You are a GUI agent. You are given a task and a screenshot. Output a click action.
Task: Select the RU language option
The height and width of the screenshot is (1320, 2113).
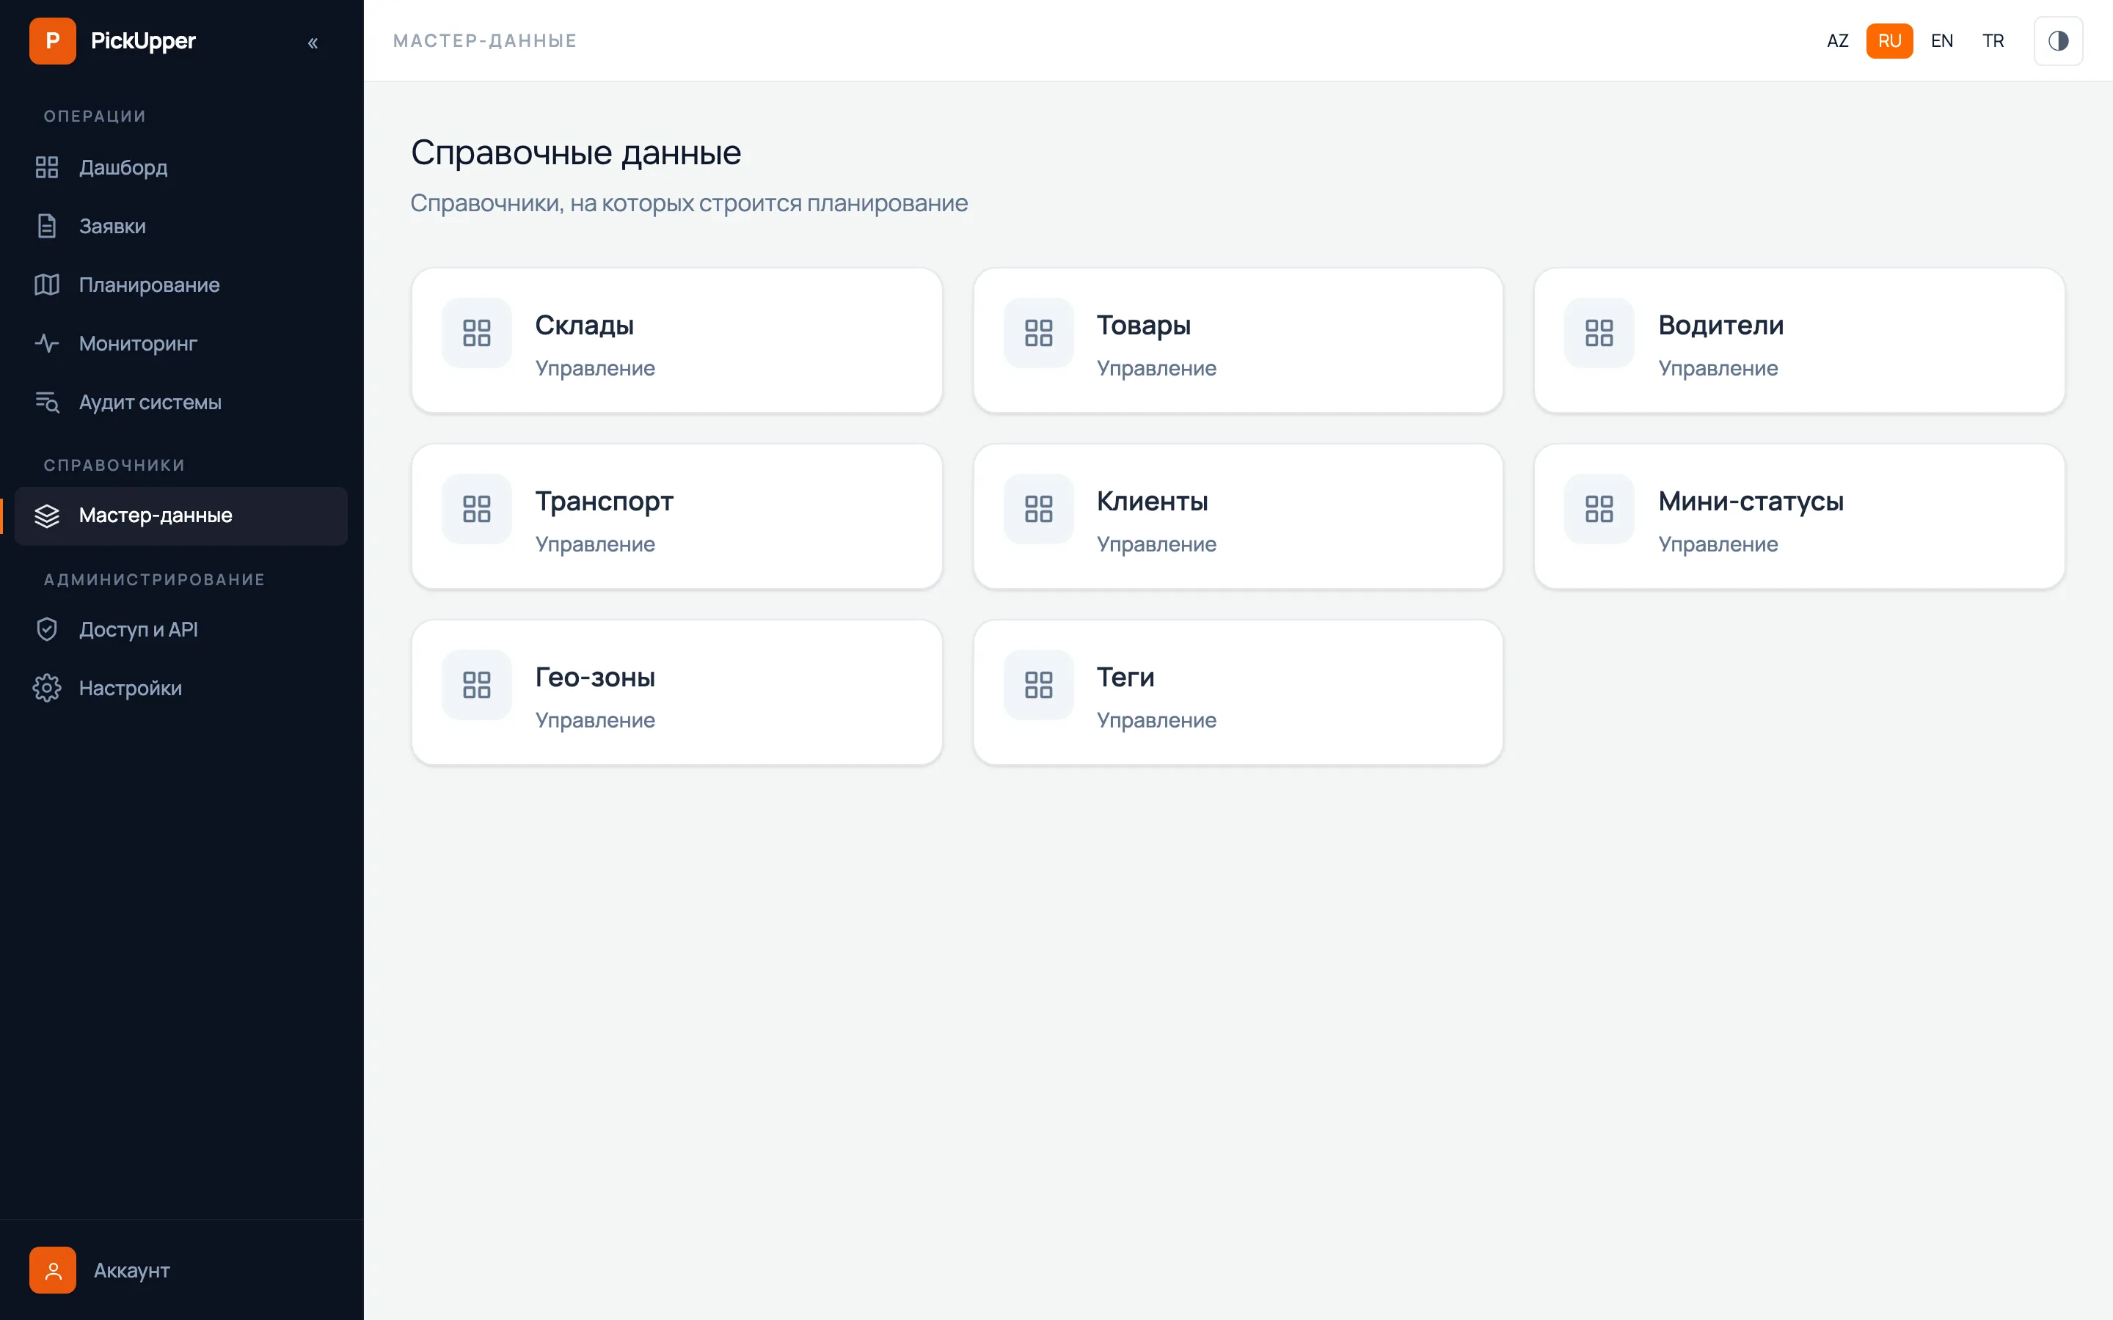click(x=1889, y=41)
